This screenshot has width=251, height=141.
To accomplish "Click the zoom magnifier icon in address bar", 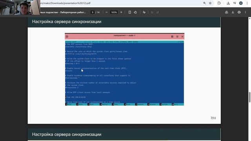I will point(204,3).
